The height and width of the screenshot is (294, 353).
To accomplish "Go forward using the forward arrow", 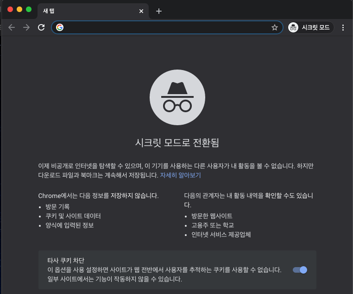I will (26, 27).
